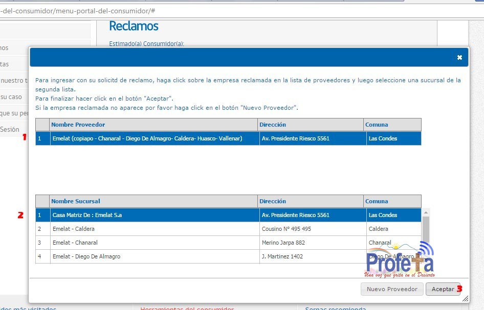
Task: Click the branch table Dirección header
Action: 311,201
